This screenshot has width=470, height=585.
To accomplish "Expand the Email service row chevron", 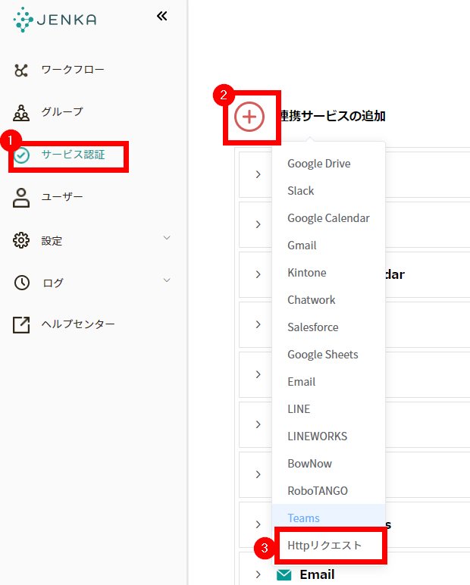I will point(258,574).
